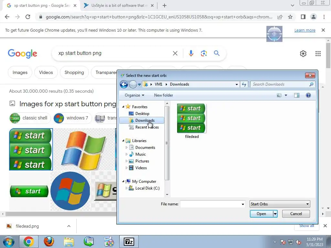Viewport: 331px width, 248px height.
Task: Click the blue Google search magnifier
Action: pyautogui.click(x=217, y=53)
